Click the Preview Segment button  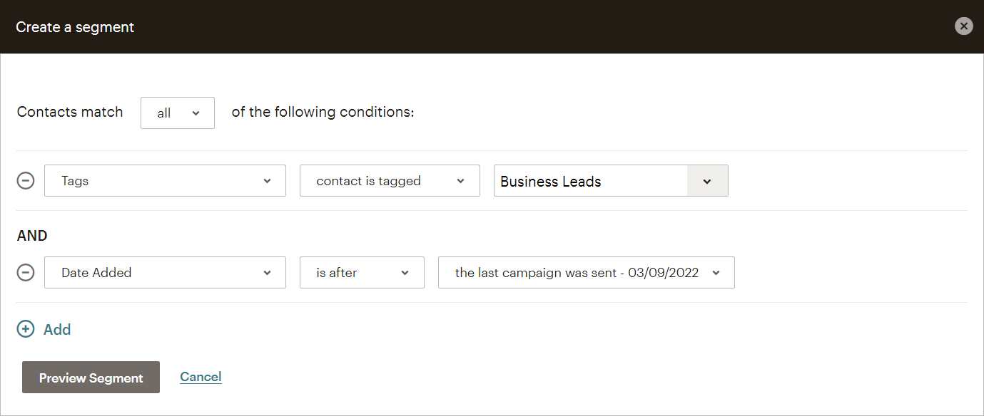91,378
